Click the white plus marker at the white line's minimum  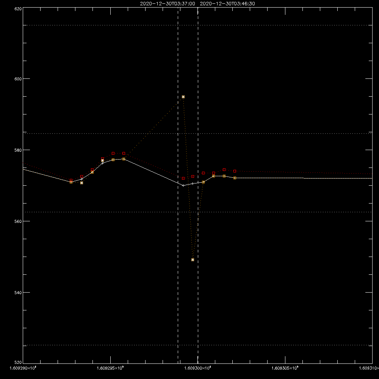click(183, 186)
